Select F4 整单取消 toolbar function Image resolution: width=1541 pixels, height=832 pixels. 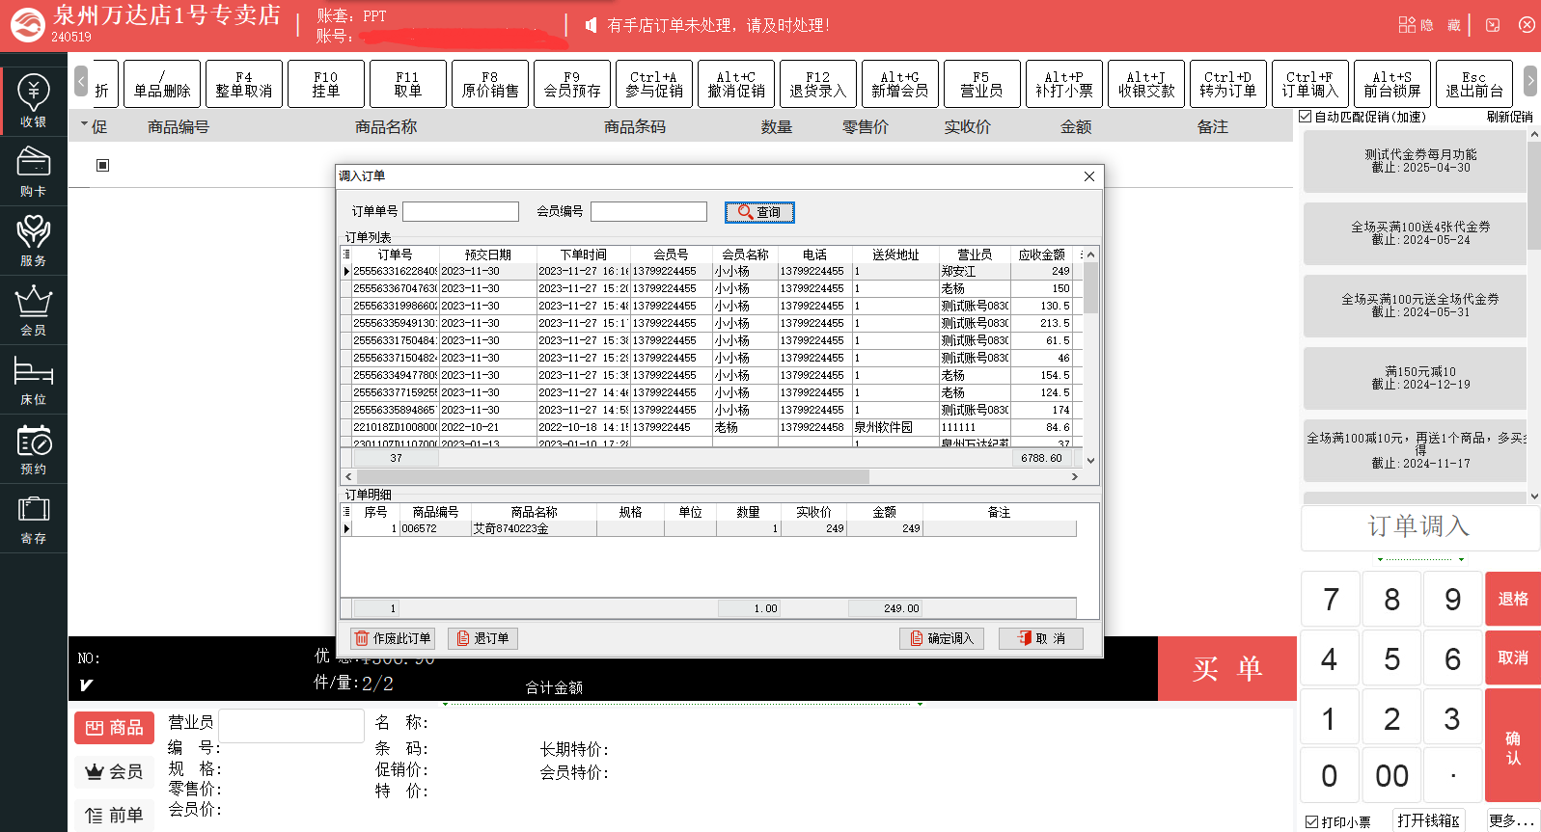(x=244, y=83)
